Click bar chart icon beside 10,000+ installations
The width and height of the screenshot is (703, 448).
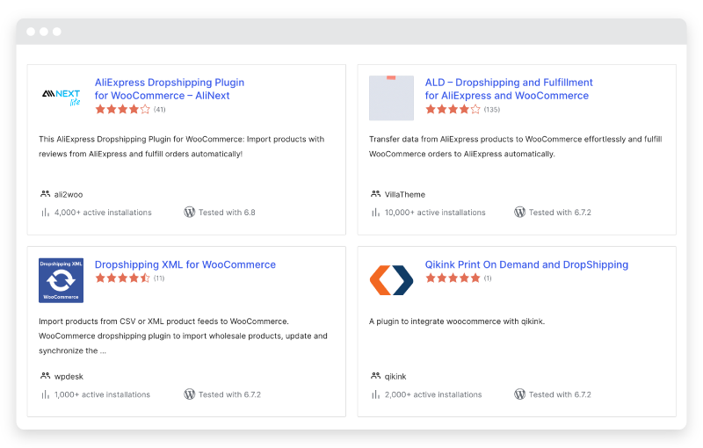[376, 213]
